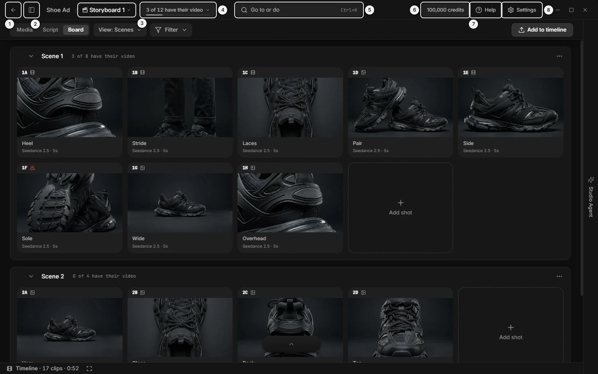
Task: Switch to the Script tab
Action: [50, 30]
